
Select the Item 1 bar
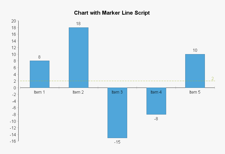[x=40, y=74]
